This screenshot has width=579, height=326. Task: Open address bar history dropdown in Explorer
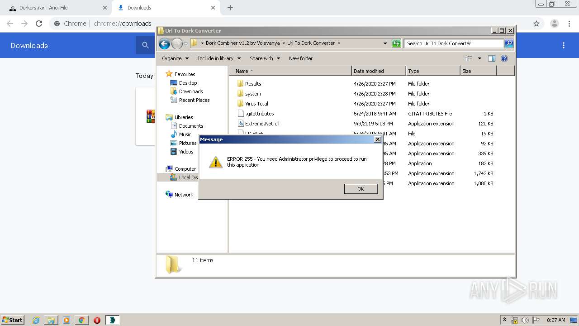click(385, 43)
